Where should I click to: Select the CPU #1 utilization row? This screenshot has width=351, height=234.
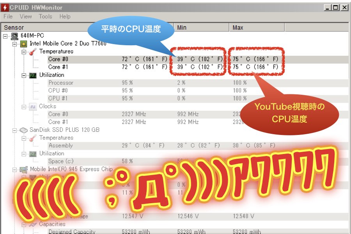[198, 99]
